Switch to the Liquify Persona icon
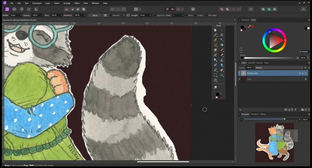The image size is (312, 168). (14, 9)
